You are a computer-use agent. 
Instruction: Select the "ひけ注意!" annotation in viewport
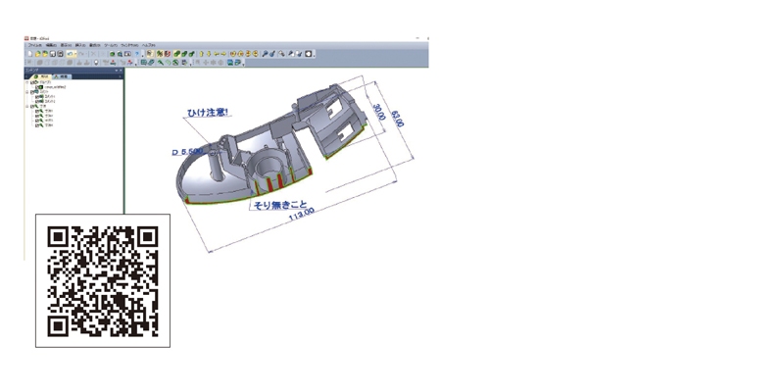coord(208,113)
